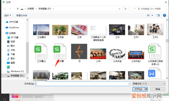Open 视频 folder in sidebar
Screen dimensions: 169x101
[x=11, y=42]
